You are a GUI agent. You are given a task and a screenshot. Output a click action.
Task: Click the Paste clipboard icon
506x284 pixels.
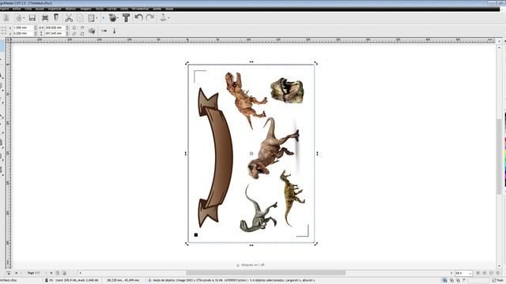[92, 17]
